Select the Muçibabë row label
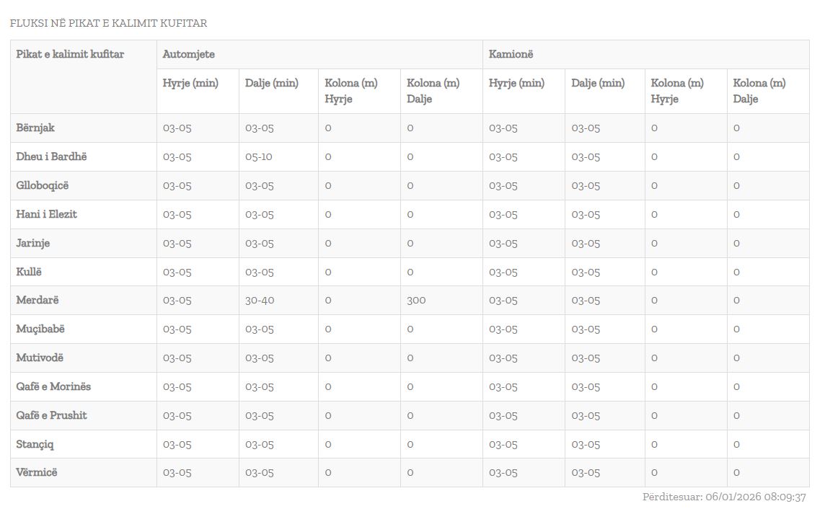 click(40, 329)
